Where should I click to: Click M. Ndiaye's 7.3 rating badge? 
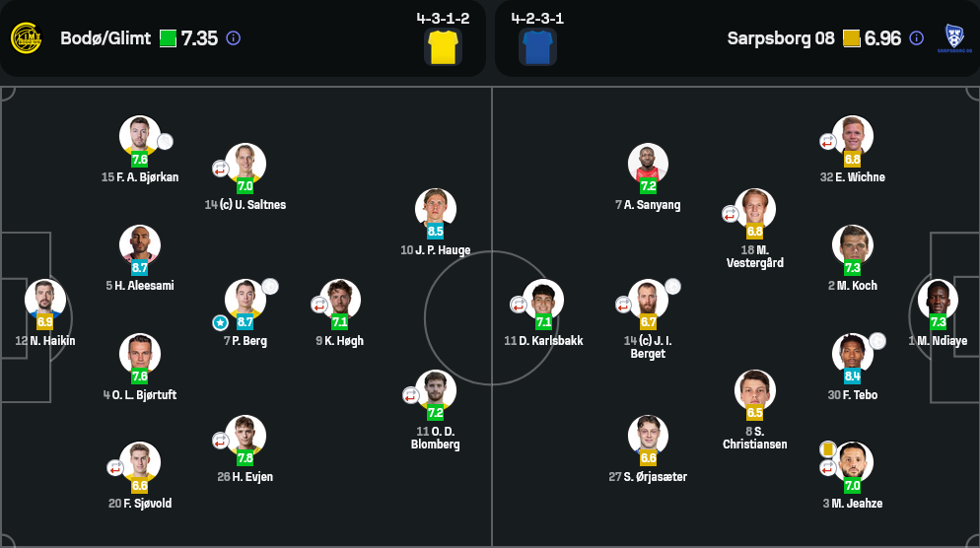[938, 322]
